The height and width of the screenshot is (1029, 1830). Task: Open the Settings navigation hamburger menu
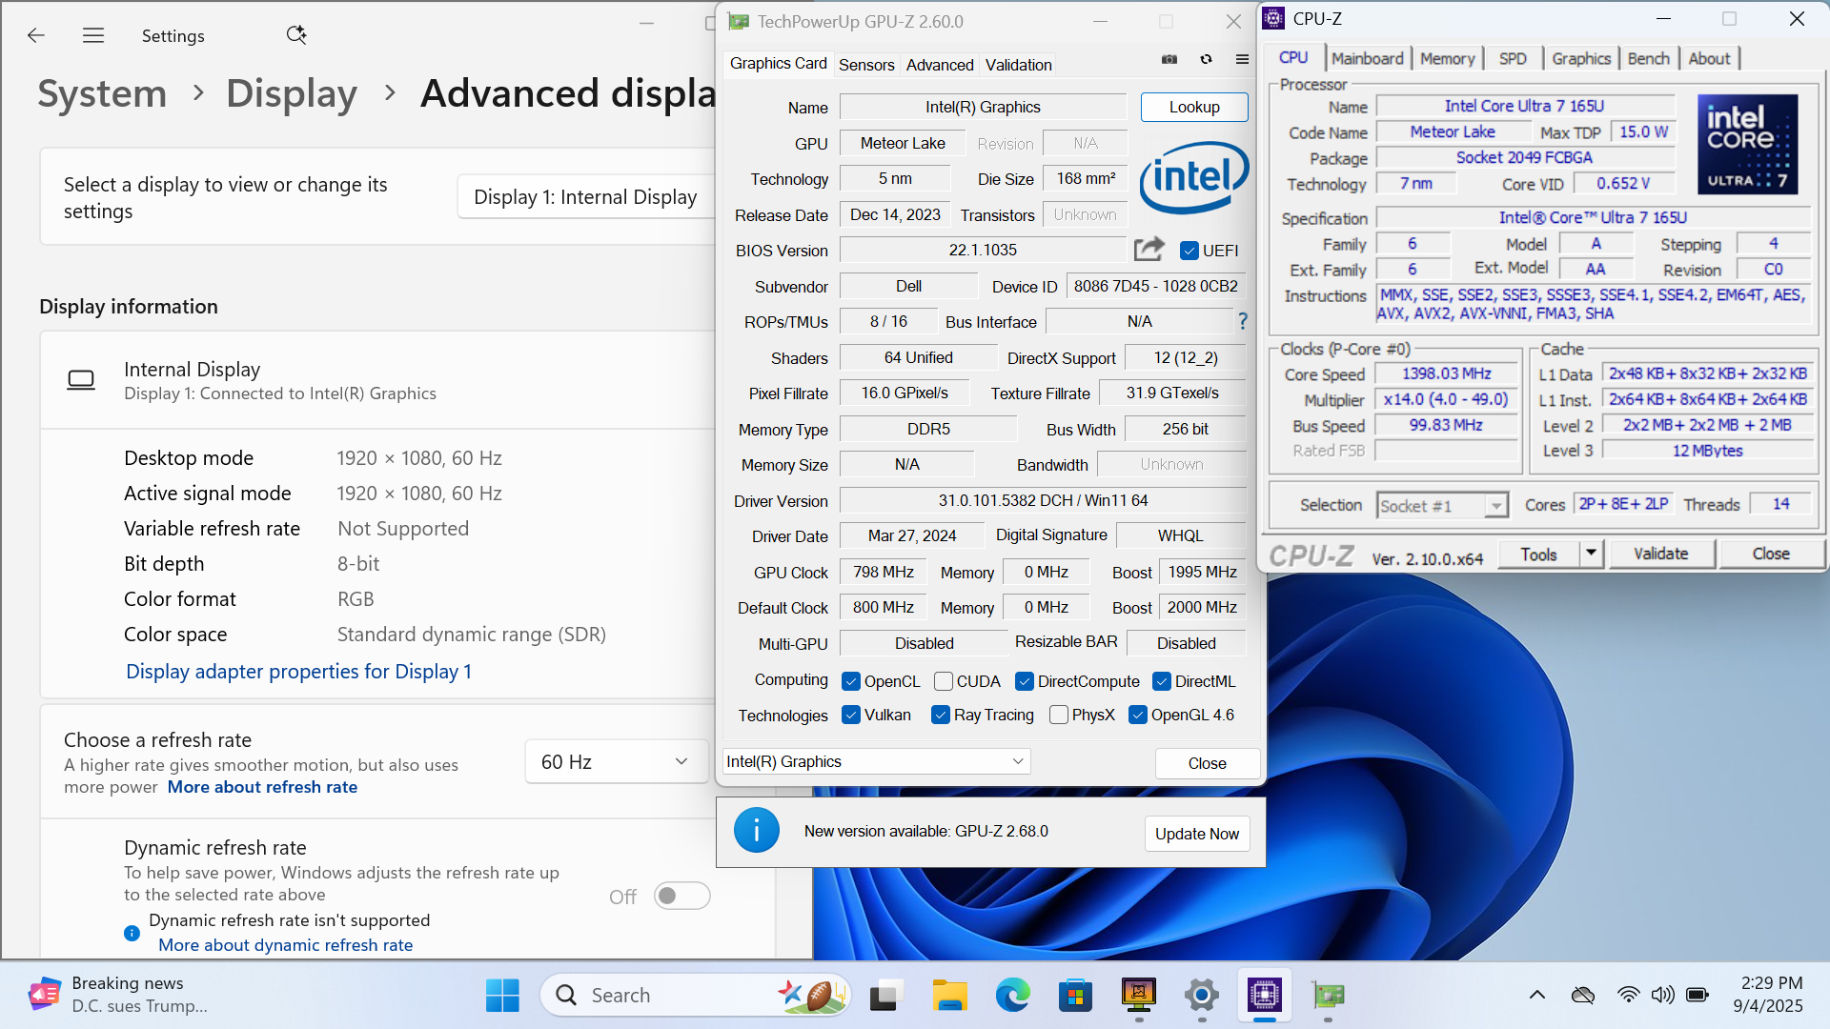click(93, 35)
